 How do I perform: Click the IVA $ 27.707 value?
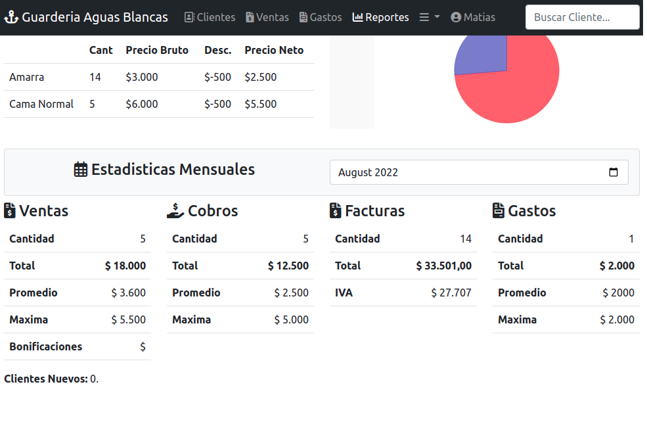451,293
